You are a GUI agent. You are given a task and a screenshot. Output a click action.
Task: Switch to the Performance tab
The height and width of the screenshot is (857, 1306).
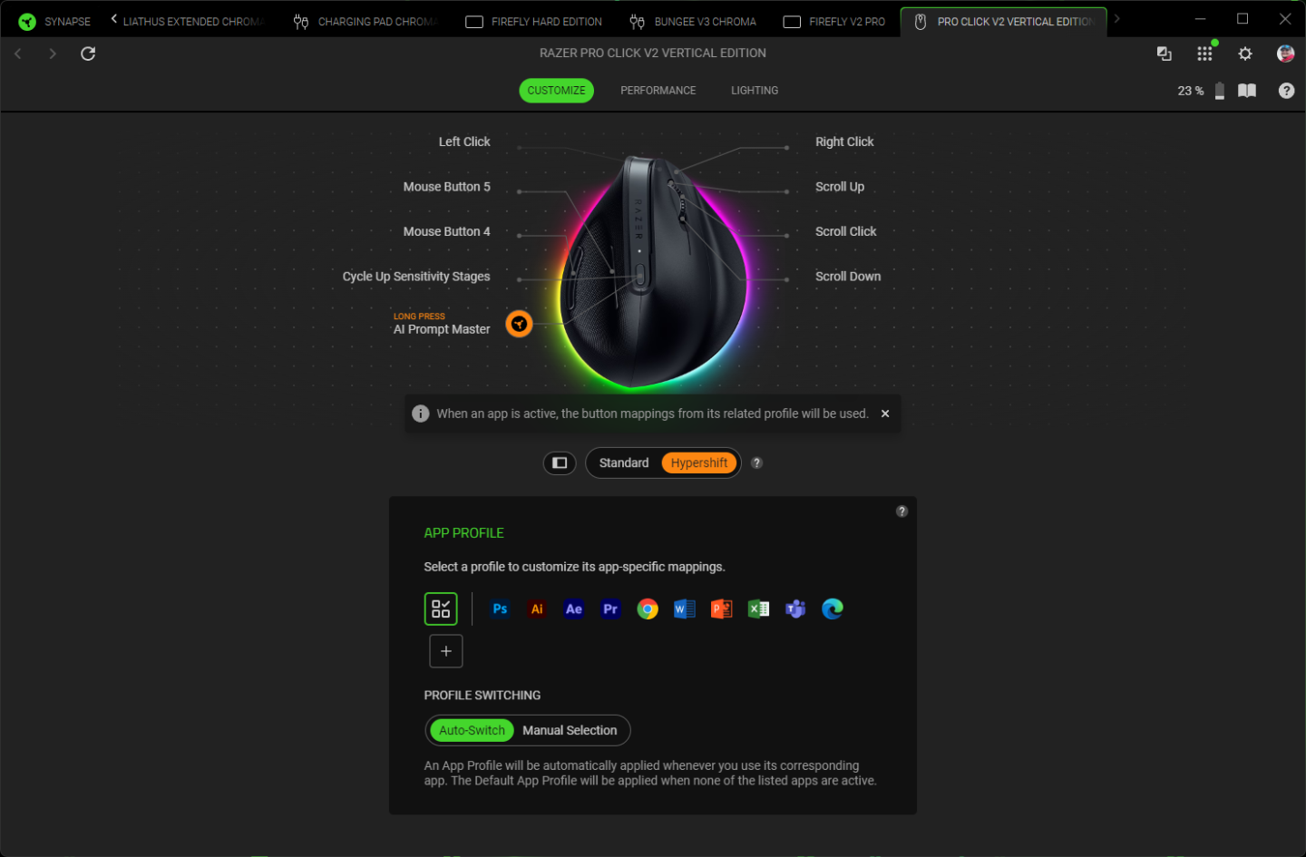point(658,91)
